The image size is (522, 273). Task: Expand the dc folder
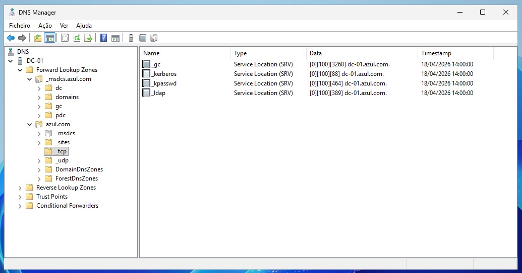(39, 88)
